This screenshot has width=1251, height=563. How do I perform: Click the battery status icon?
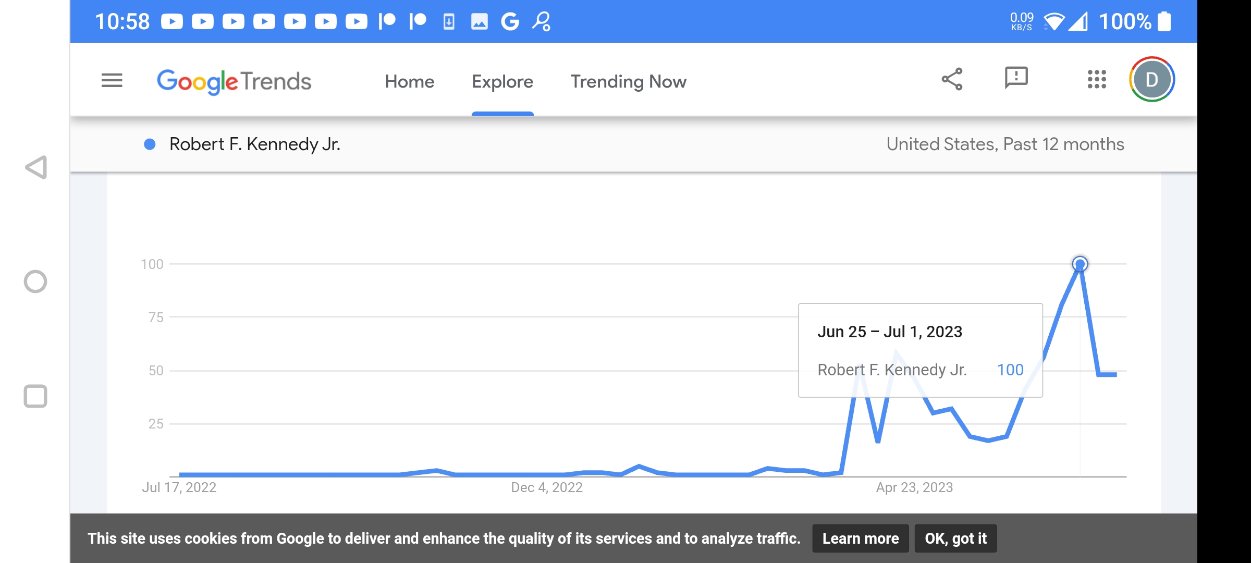(1164, 21)
